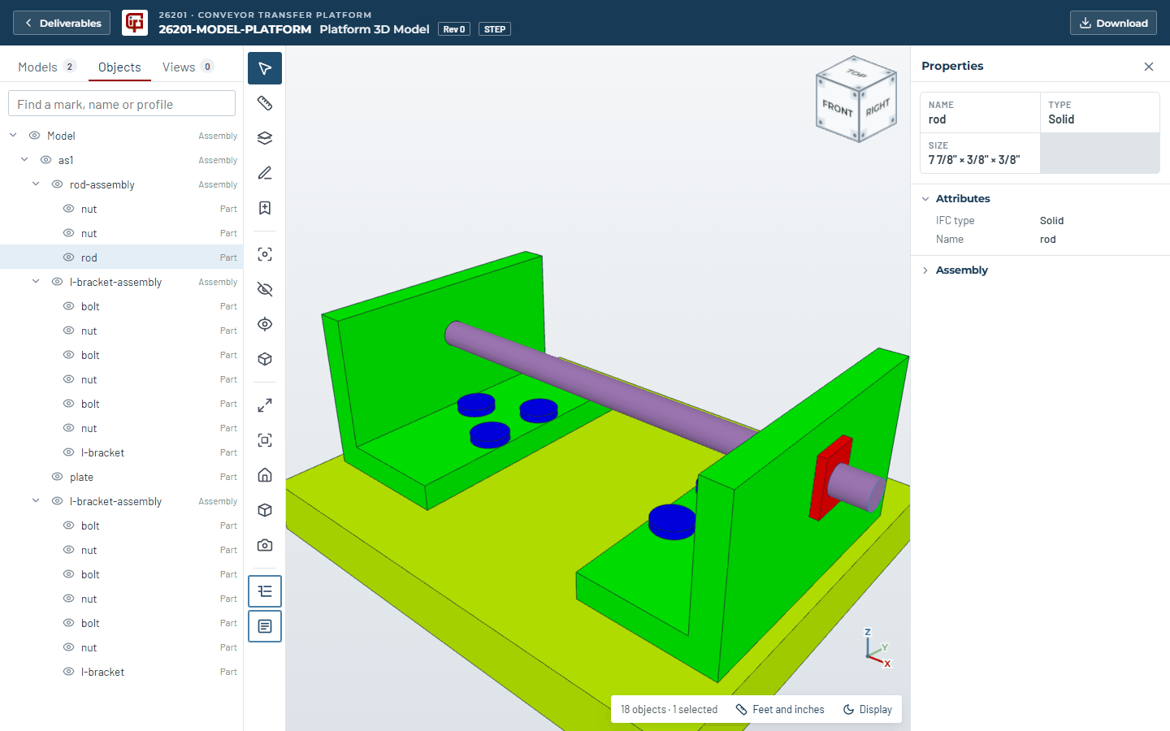Screen dimensions: 1170x731
Task: Switch to the Views tab
Action: 188,67
